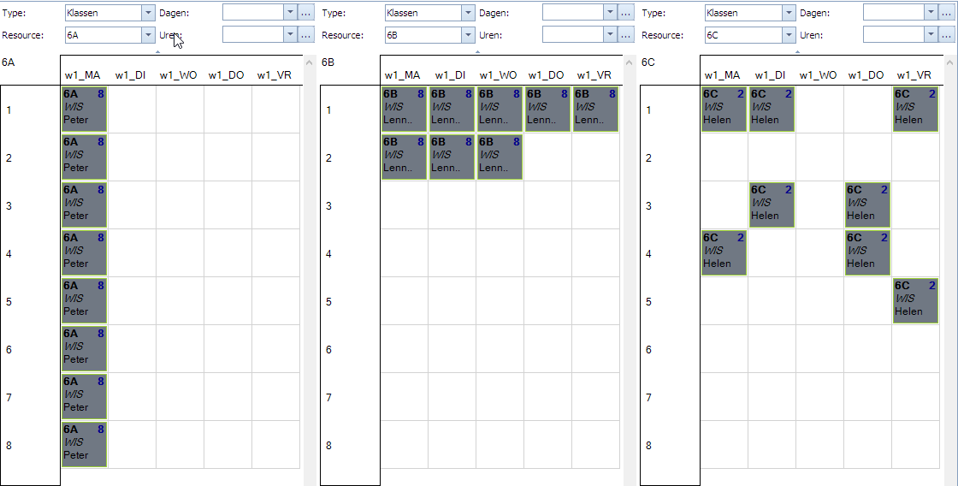958x486 pixels.
Task: Select the 6C Helen lesson in hour 1 on w1_DI
Action: tap(772, 110)
